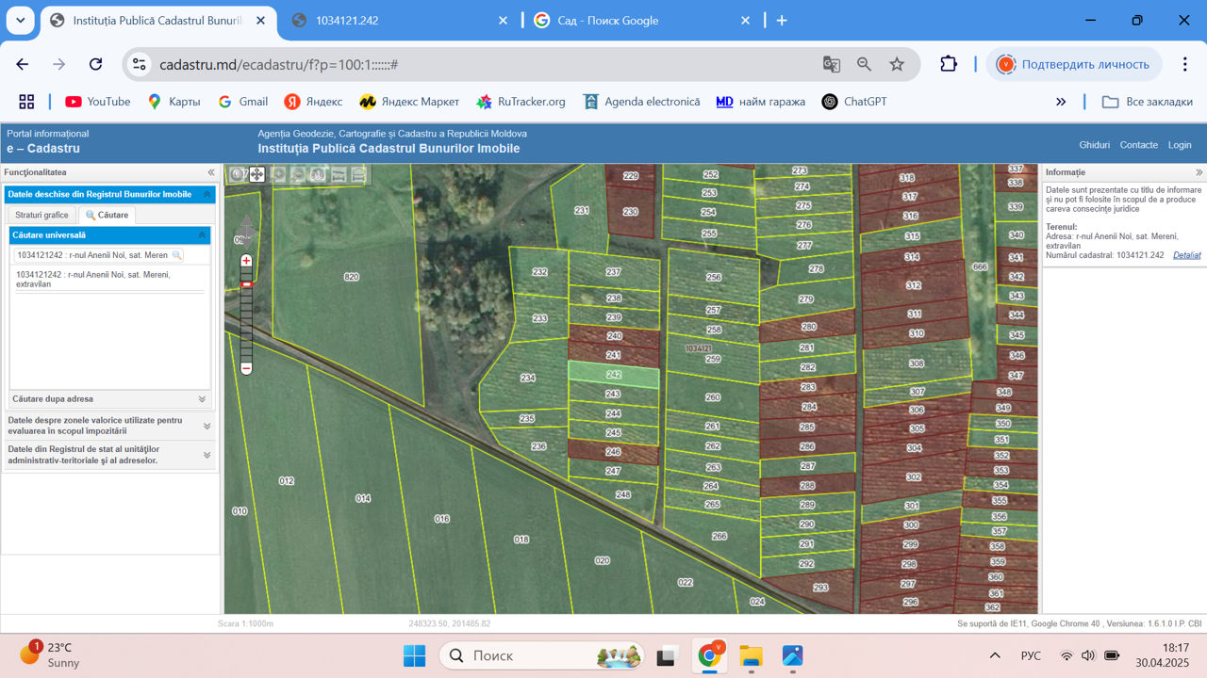Viewport: 1207px width, 678px height.
Task: Open the Карты bookmark
Action: point(174,102)
